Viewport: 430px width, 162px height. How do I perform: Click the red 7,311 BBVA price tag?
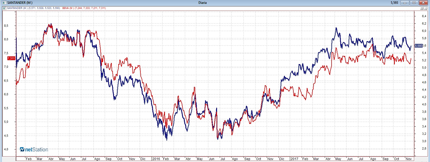click(11, 58)
